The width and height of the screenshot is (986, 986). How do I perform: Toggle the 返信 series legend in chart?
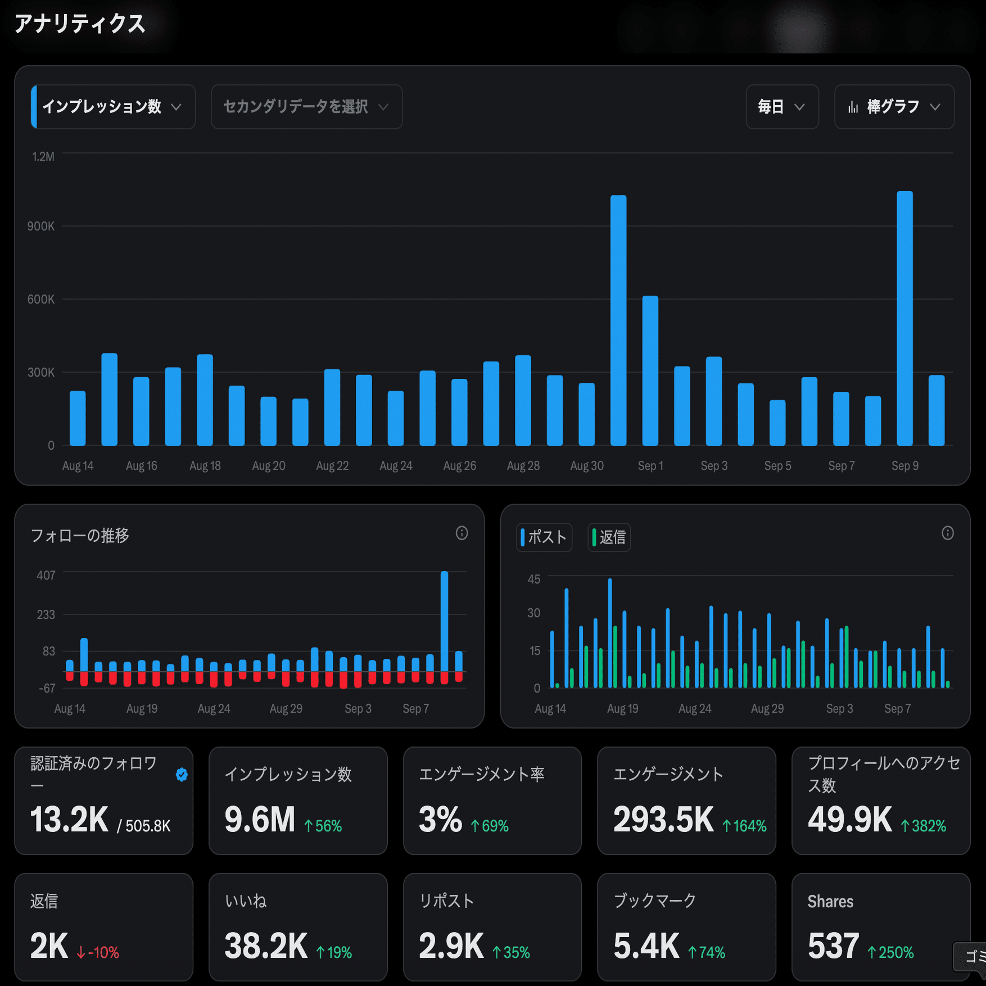pyautogui.click(x=609, y=537)
